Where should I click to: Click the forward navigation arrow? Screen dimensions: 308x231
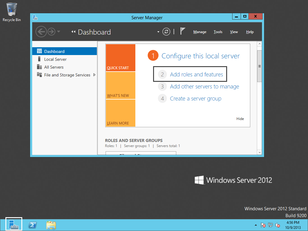(51, 32)
